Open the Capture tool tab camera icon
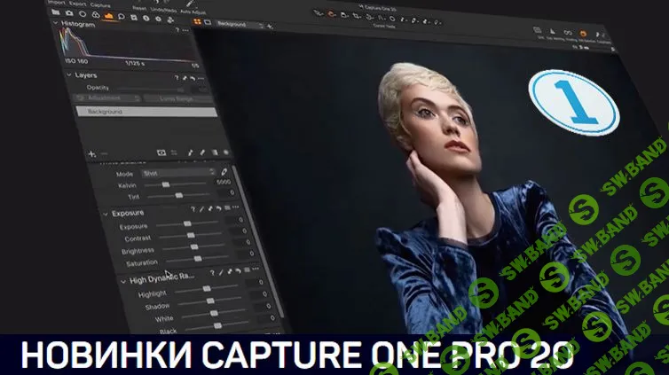The height and width of the screenshot is (375, 669). click(69, 13)
